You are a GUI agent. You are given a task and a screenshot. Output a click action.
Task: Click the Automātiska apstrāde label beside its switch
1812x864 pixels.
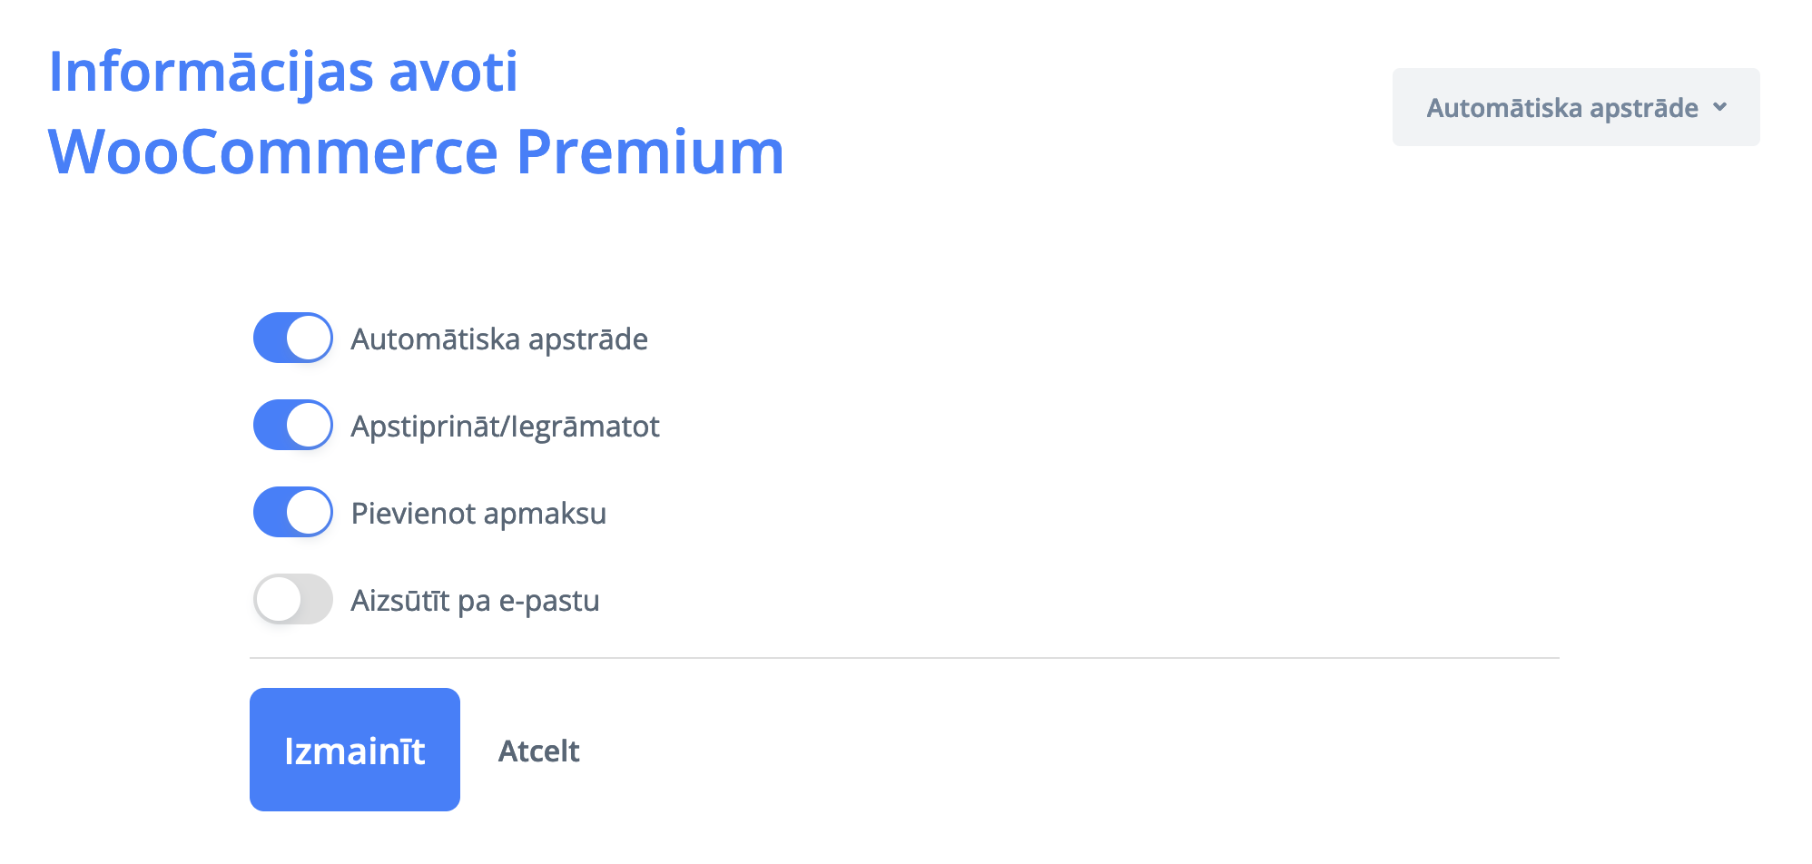click(x=499, y=339)
